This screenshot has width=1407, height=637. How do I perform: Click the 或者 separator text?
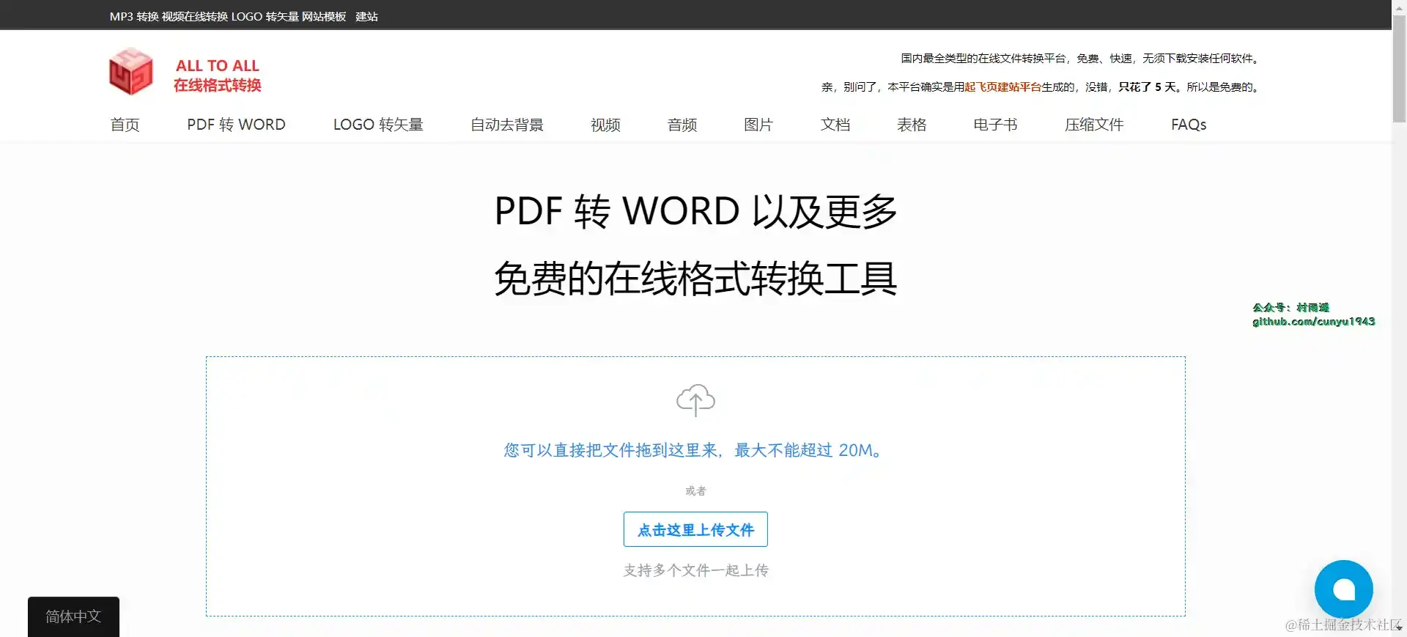(x=695, y=491)
